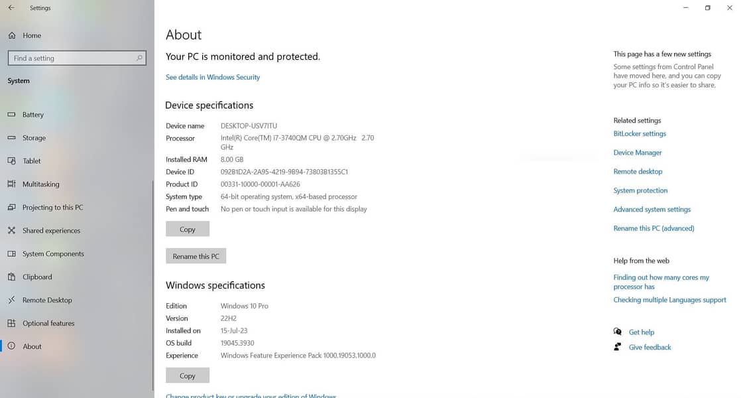Open Checking multiple Languages support link
The width and height of the screenshot is (741, 398).
pyautogui.click(x=669, y=300)
